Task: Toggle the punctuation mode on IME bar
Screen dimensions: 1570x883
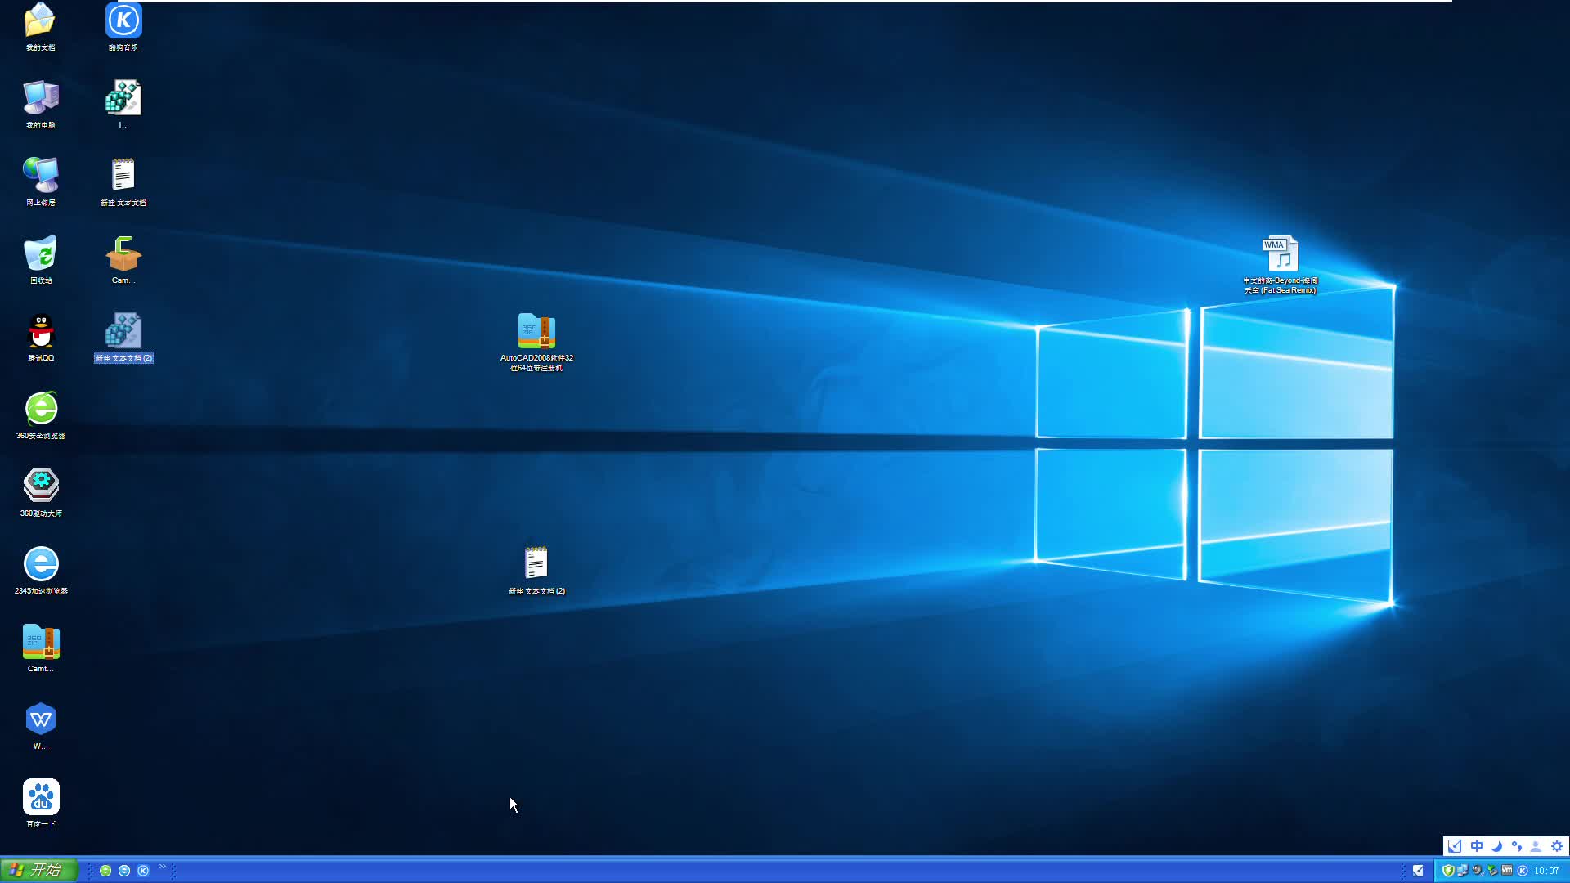Action: [1516, 846]
